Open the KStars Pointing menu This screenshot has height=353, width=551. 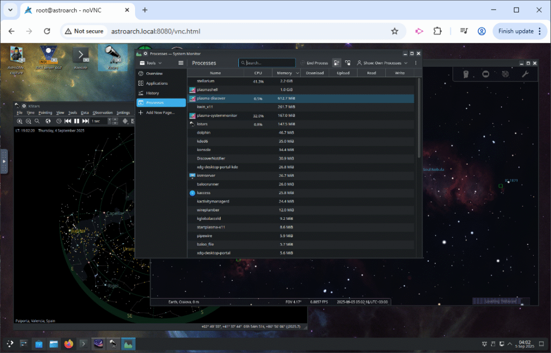[x=45, y=113]
